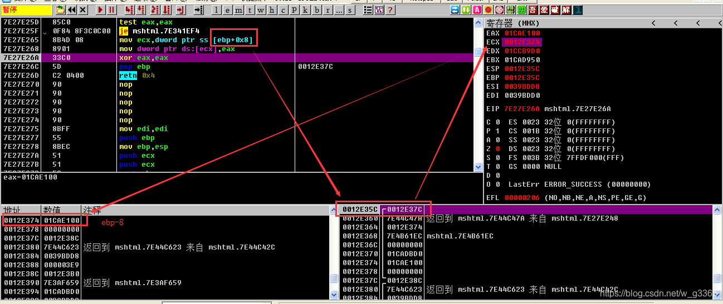The width and height of the screenshot is (723, 304).
Task: Click the blue swap-arrows plugin icon
Action: [x=455, y=9]
